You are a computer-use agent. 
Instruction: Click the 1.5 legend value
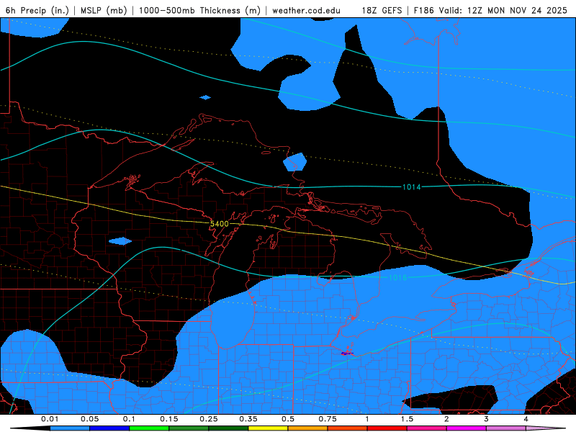click(407, 419)
